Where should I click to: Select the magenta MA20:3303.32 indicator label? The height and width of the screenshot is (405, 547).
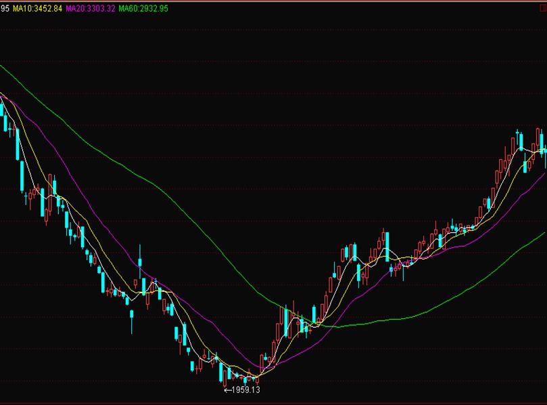91,9
